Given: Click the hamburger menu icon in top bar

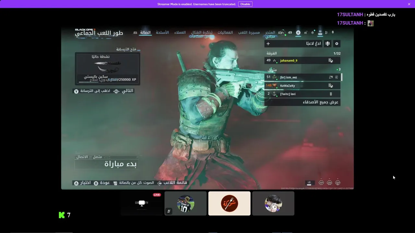Looking at the screenshot, I should coord(298,32).
